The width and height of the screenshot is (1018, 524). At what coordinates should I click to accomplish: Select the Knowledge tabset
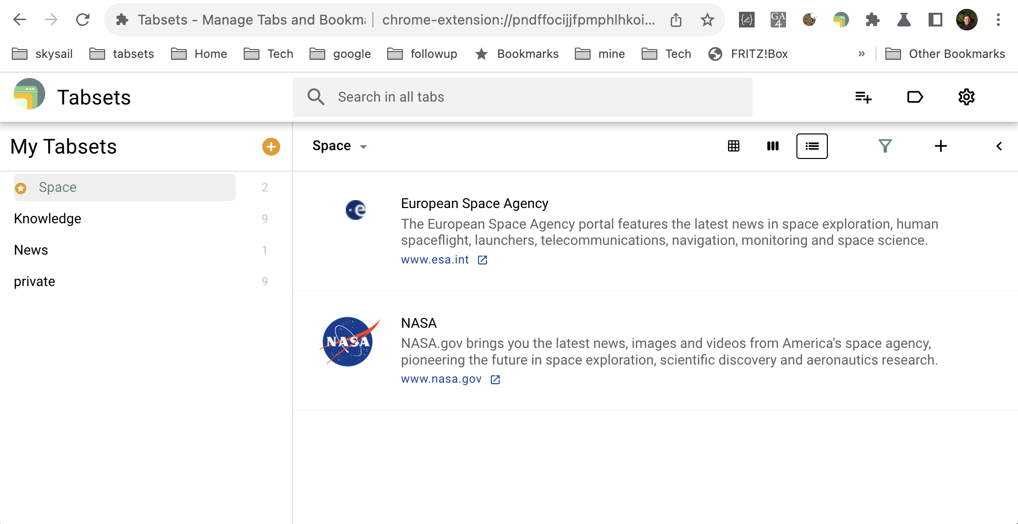click(x=48, y=219)
